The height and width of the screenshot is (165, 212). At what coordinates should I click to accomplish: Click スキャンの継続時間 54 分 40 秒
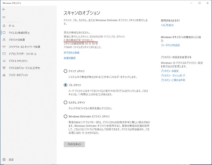click(x=81, y=44)
